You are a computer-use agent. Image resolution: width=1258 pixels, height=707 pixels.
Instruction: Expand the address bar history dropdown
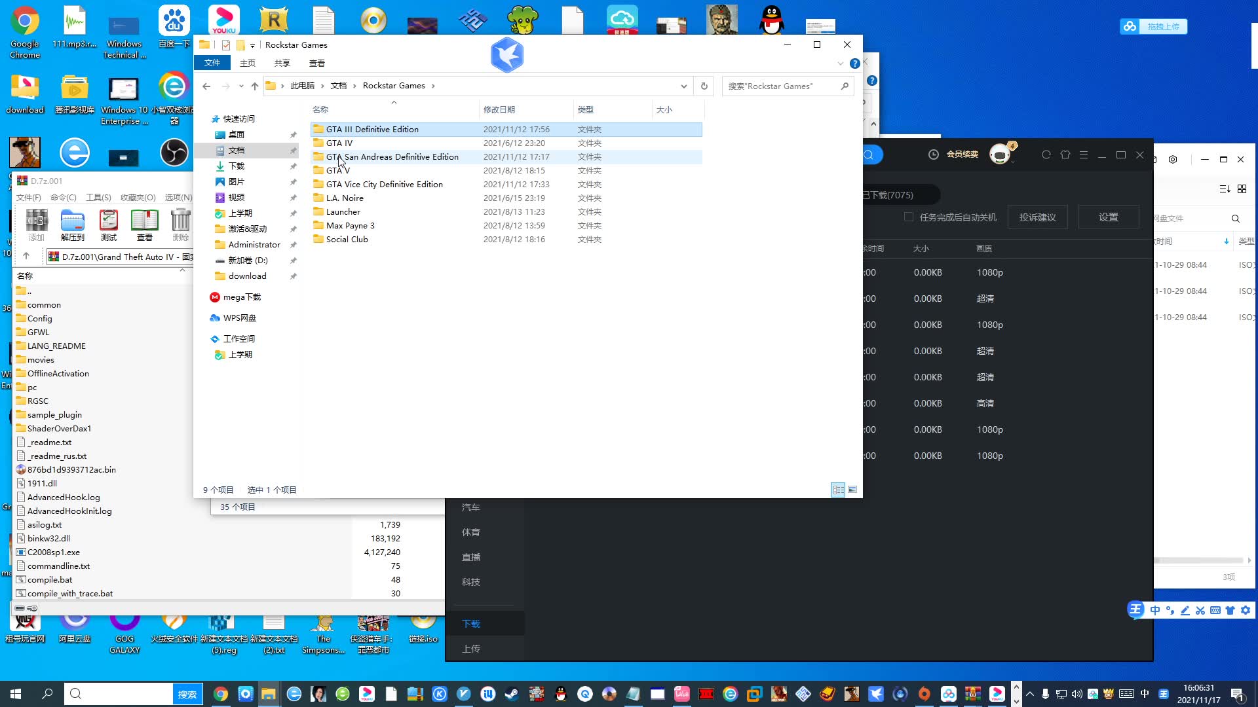pos(684,86)
